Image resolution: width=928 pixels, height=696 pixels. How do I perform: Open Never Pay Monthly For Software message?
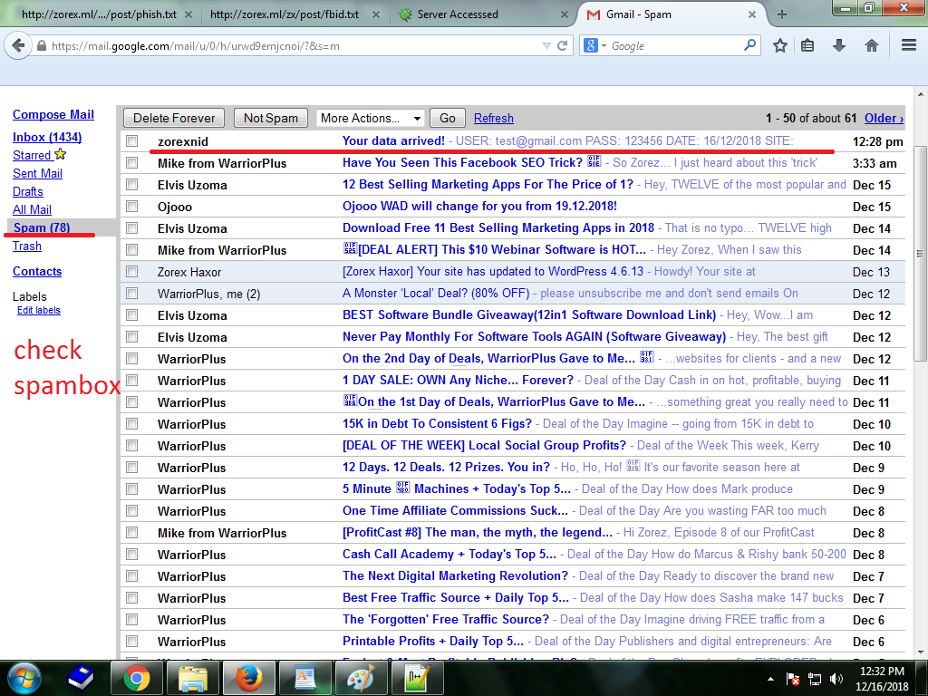pyautogui.click(x=534, y=337)
